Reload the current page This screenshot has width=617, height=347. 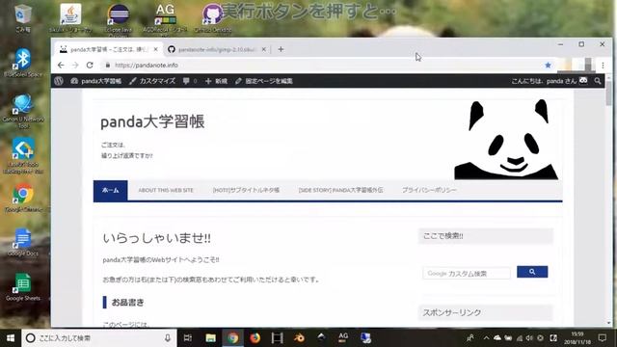(90, 65)
